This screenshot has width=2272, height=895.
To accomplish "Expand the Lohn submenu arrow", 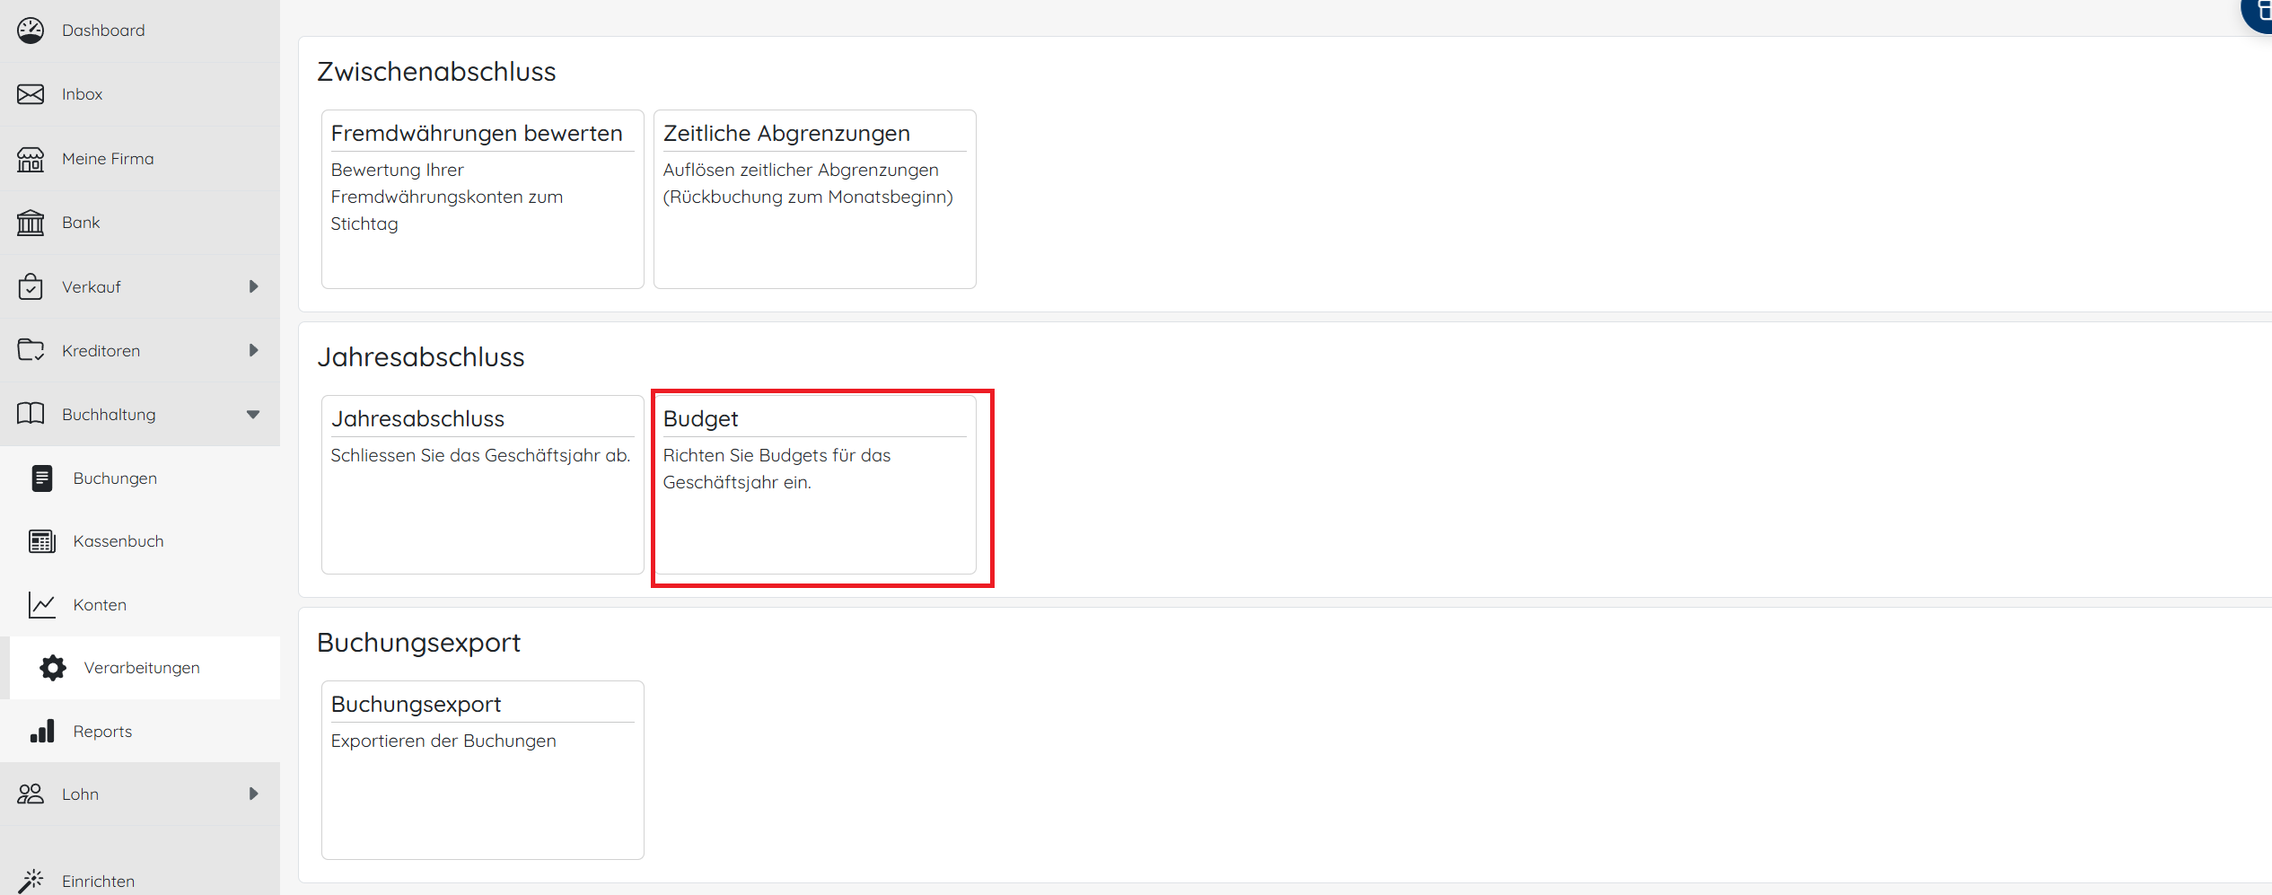I will (253, 794).
